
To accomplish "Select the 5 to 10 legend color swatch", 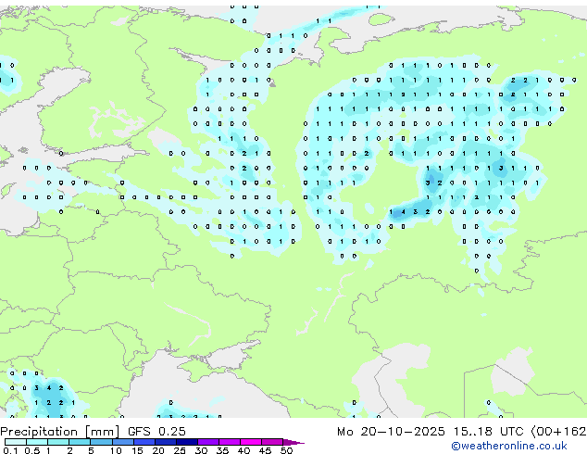I will coord(101,442).
